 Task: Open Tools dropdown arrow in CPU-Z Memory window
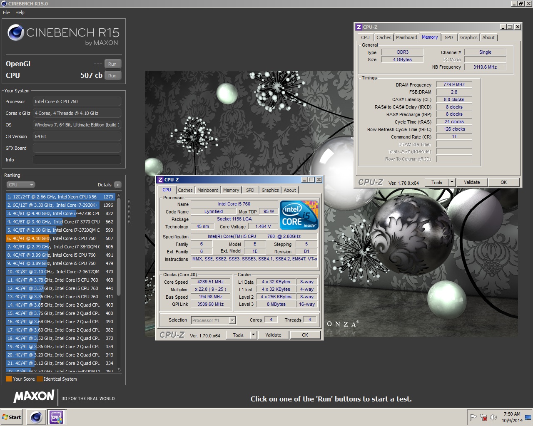tap(452, 182)
